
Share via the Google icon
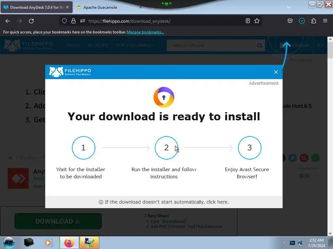click(304, 158)
